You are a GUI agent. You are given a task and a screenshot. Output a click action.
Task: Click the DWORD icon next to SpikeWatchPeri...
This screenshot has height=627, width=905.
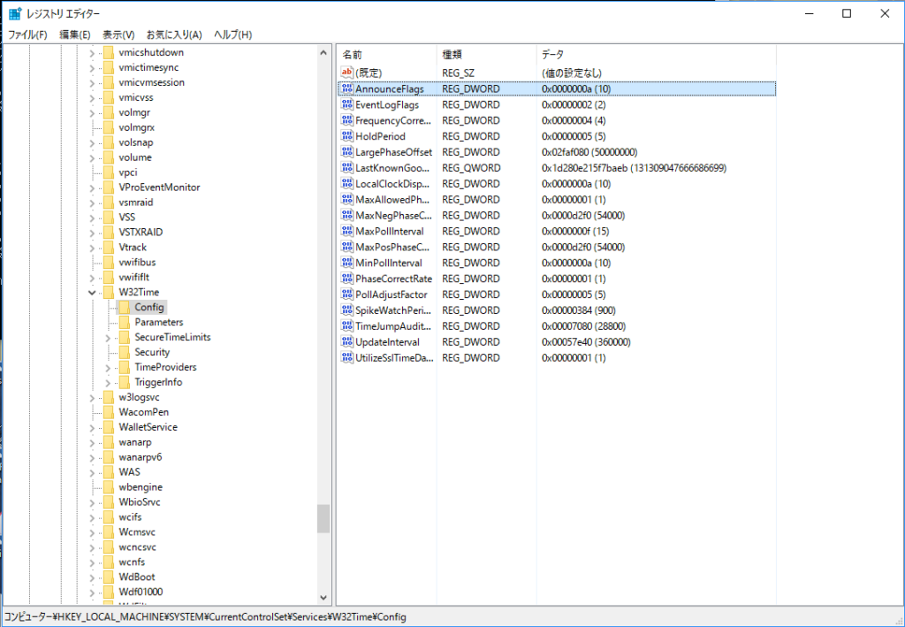(348, 310)
